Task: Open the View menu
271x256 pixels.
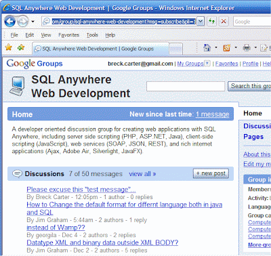Action: click(x=46, y=35)
